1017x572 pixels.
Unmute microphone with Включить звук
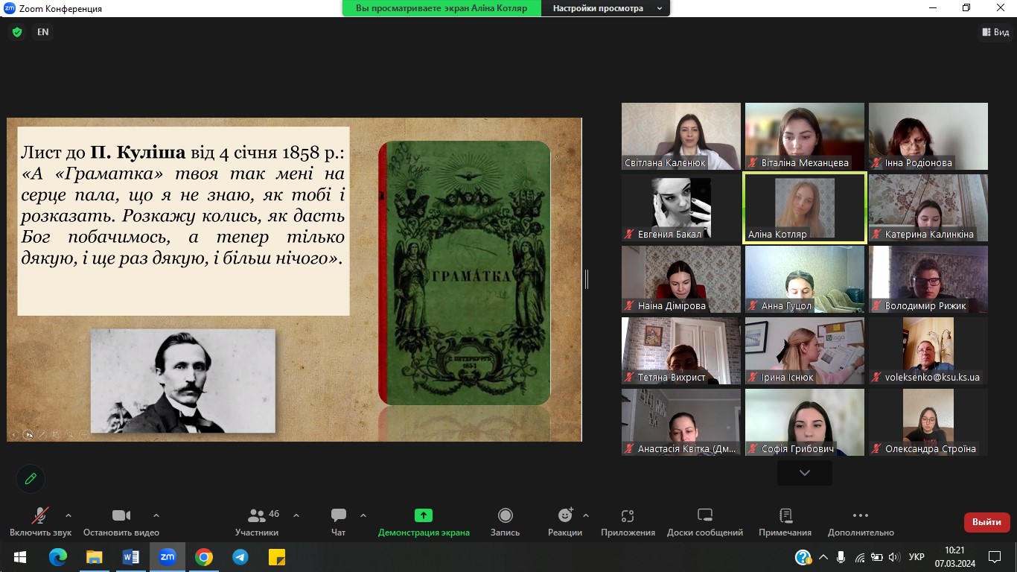[40, 522]
